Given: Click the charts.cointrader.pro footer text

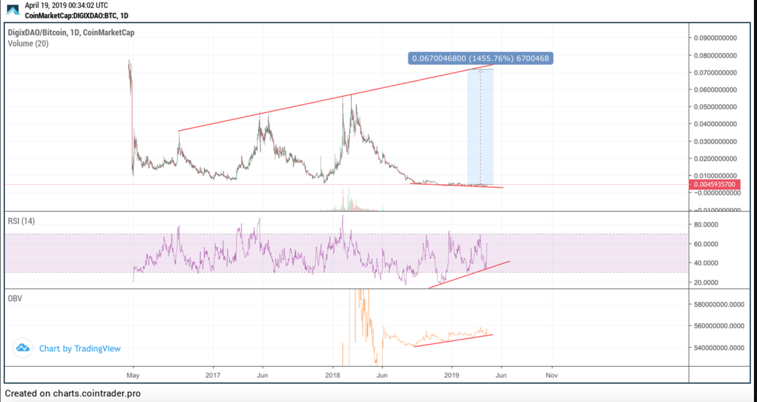Looking at the screenshot, I should click(x=97, y=393).
